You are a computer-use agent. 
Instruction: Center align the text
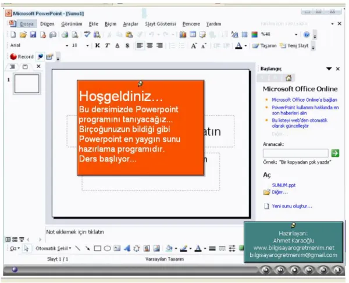click(149, 45)
